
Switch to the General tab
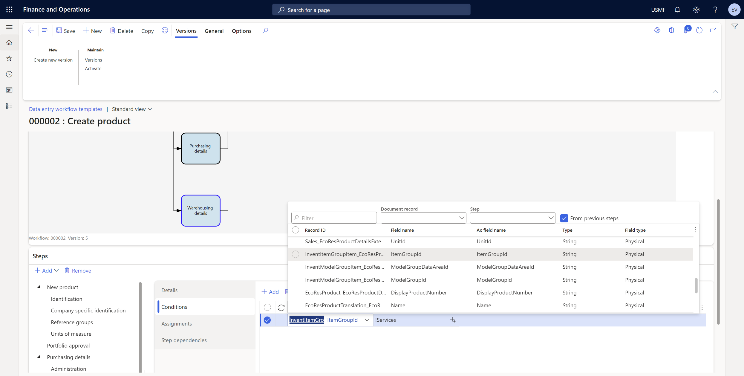(x=214, y=31)
